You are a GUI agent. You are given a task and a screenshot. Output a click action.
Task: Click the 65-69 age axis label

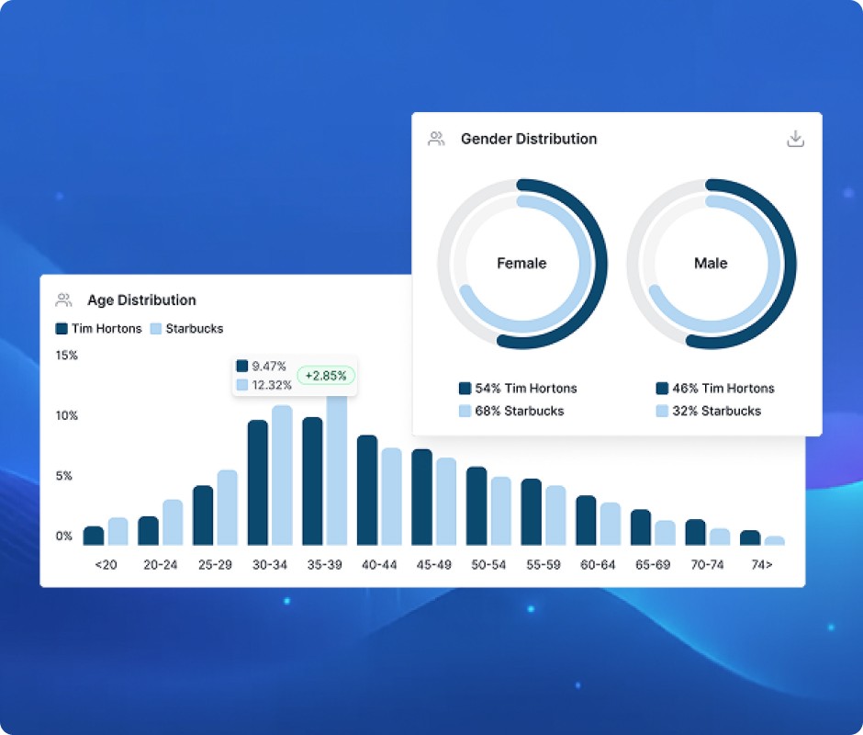click(x=653, y=565)
